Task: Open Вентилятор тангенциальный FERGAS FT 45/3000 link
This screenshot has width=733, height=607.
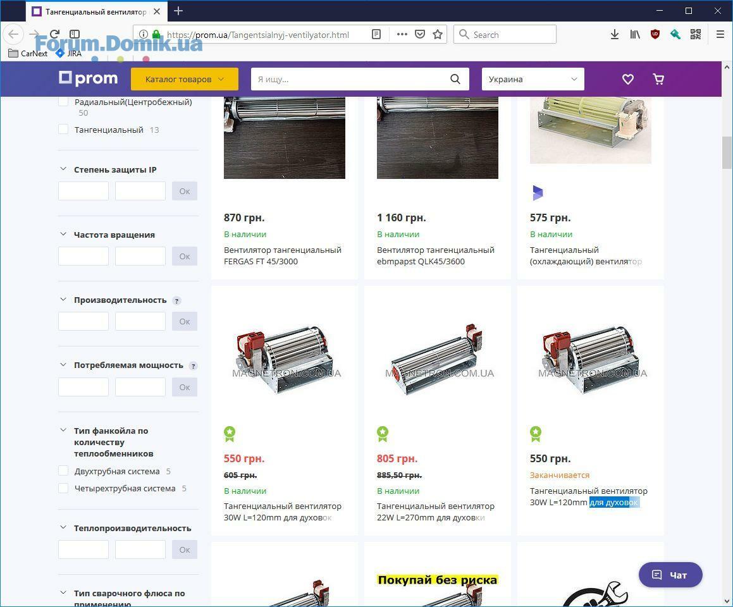Action: click(282, 255)
